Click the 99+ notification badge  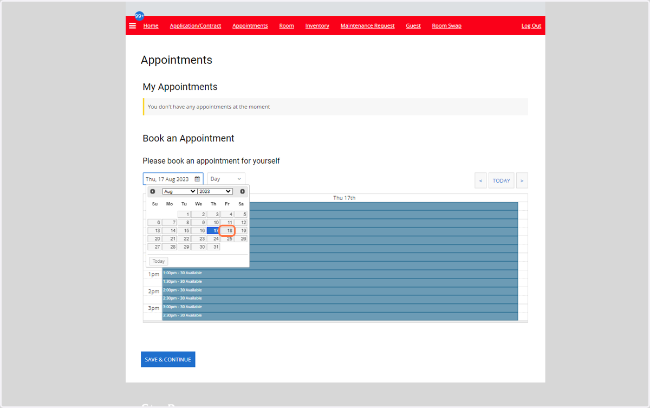139,16
